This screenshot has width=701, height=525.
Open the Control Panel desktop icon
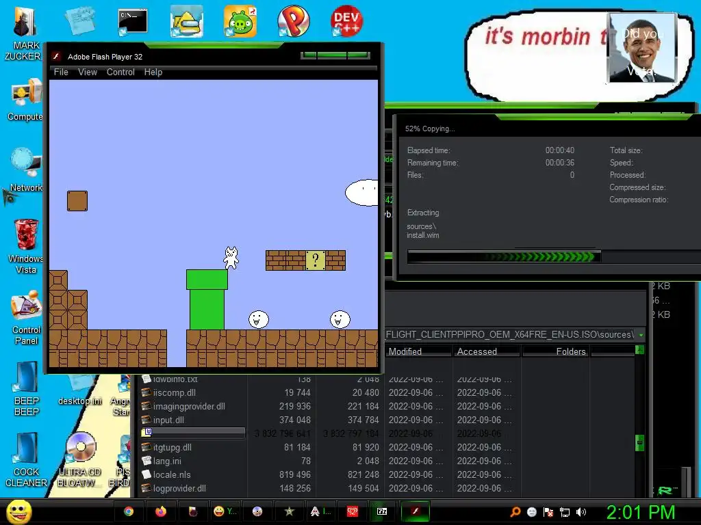pos(26,318)
